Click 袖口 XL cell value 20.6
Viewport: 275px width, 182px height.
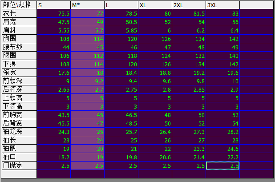coord(155,157)
